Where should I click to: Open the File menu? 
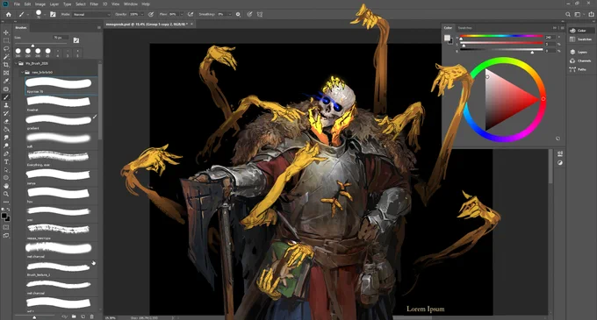coord(17,4)
